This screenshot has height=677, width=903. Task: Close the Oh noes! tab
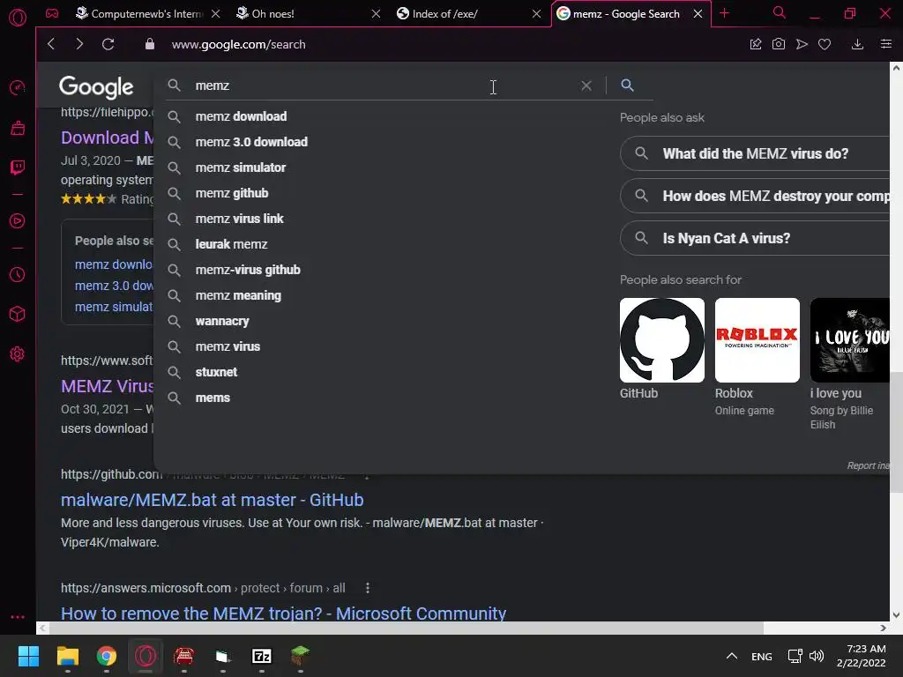click(376, 14)
